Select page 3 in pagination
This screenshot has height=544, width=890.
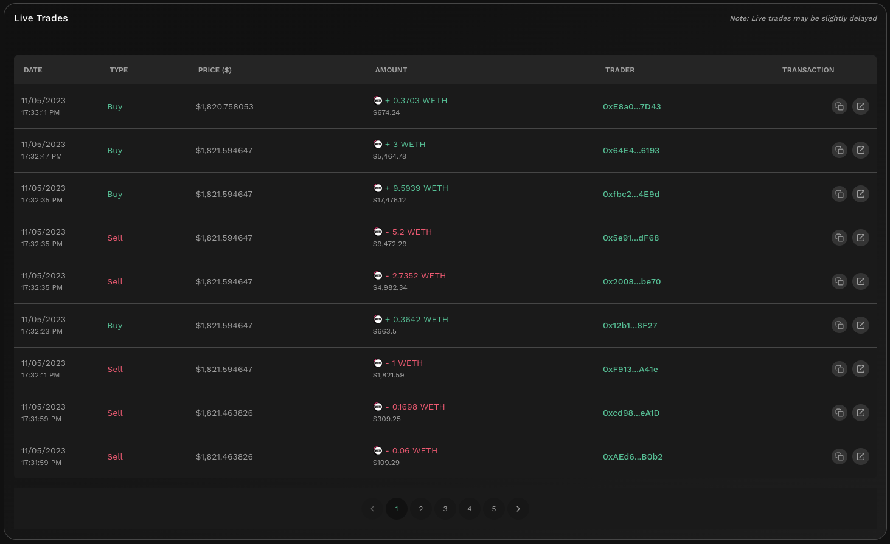click(445, 509)
